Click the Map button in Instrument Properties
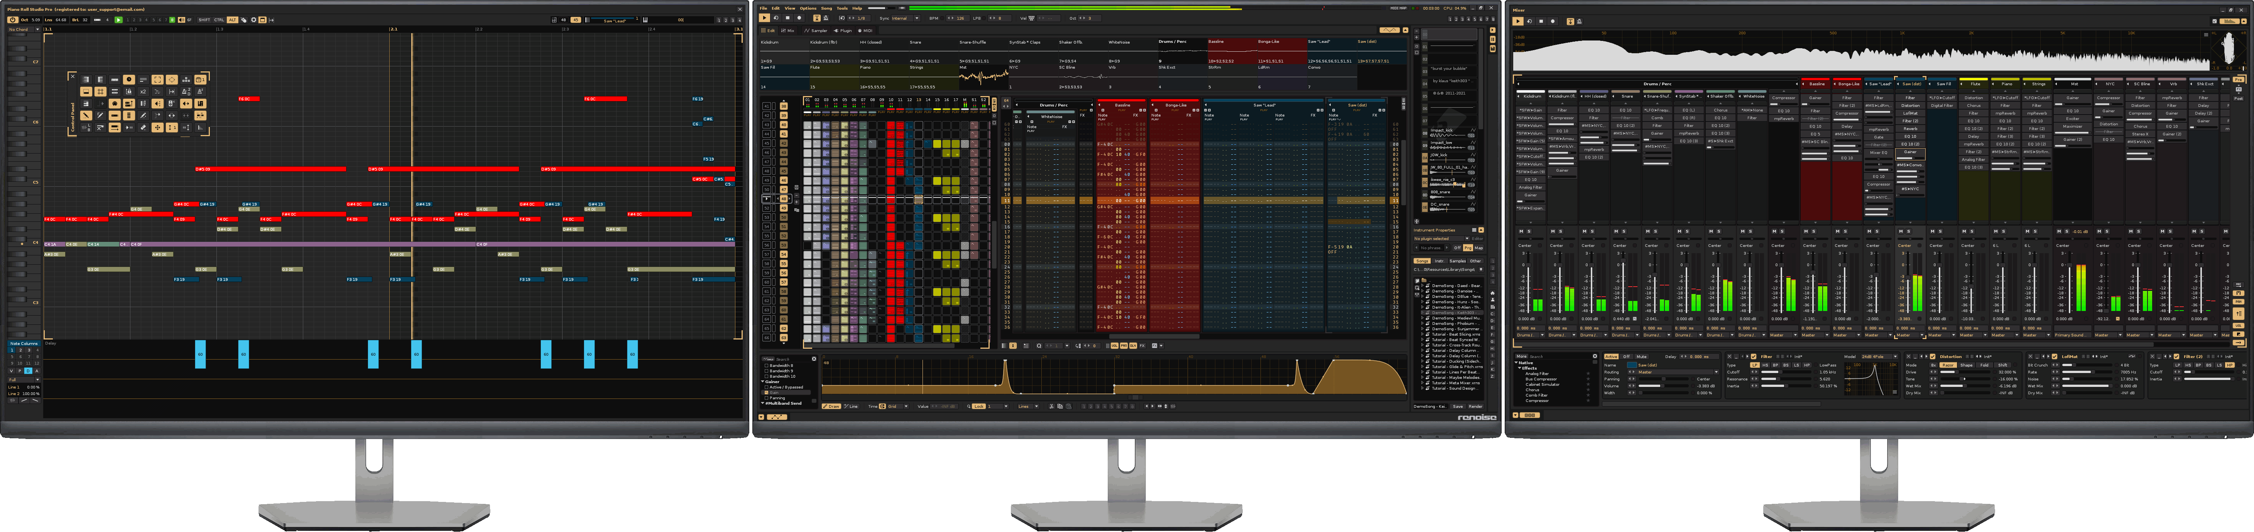The width and height of the screenshot is (2254, 532). 1479,248
